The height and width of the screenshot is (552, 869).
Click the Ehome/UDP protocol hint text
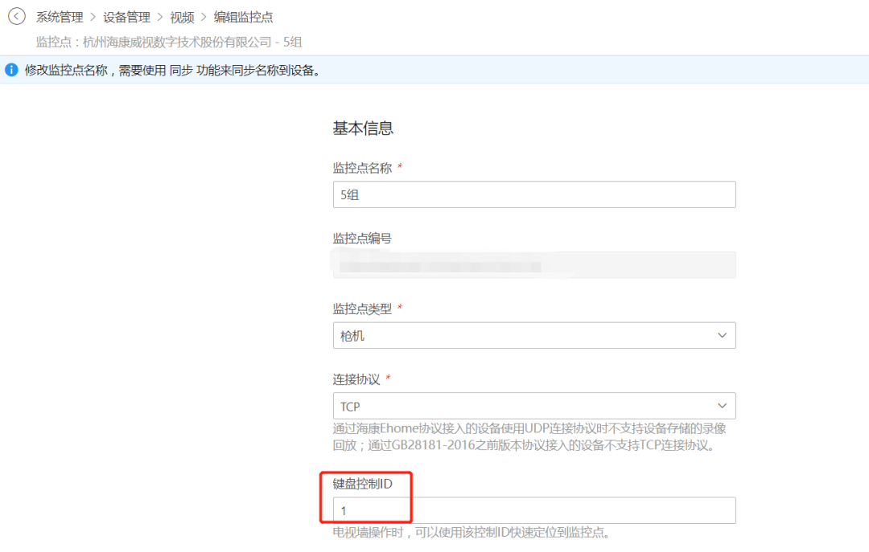pyautogui.click(x=529, y=437)
